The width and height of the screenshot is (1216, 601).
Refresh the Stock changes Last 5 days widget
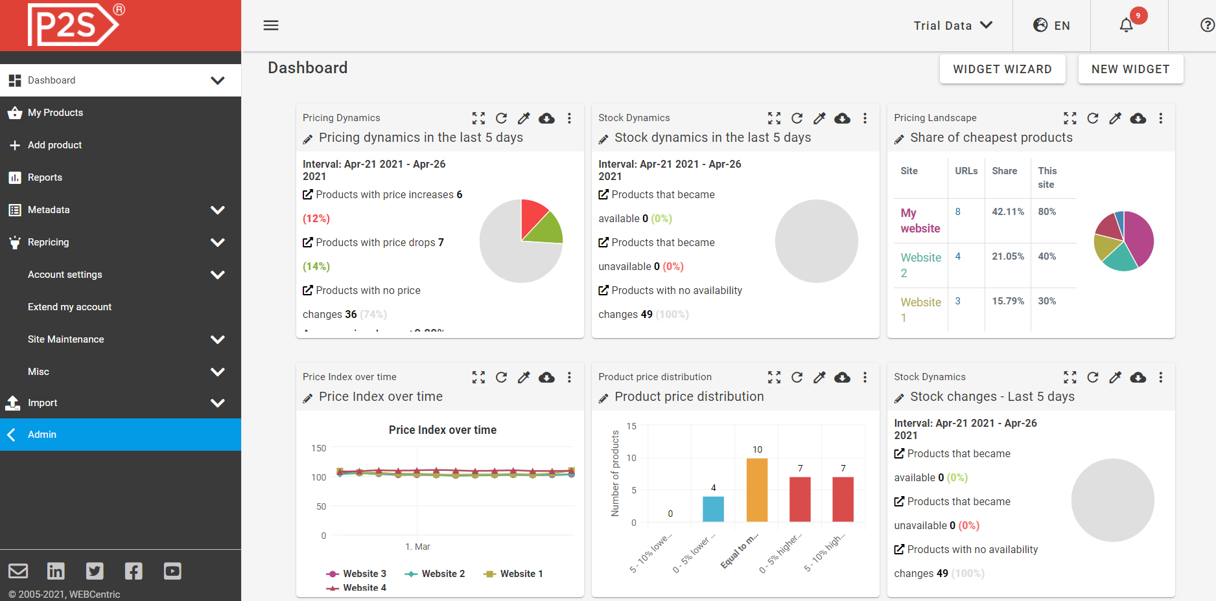[1093, 377]
